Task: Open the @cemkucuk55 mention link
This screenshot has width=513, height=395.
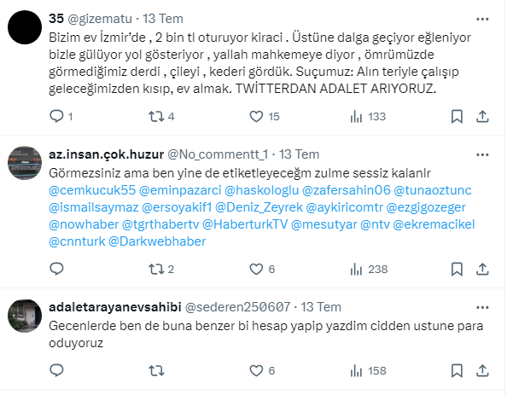Action: 90,187
